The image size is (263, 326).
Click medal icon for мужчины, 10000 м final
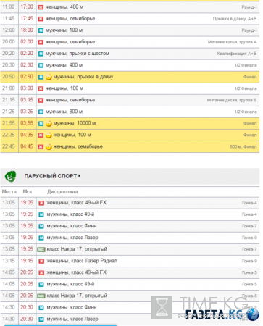coord(49,124)
